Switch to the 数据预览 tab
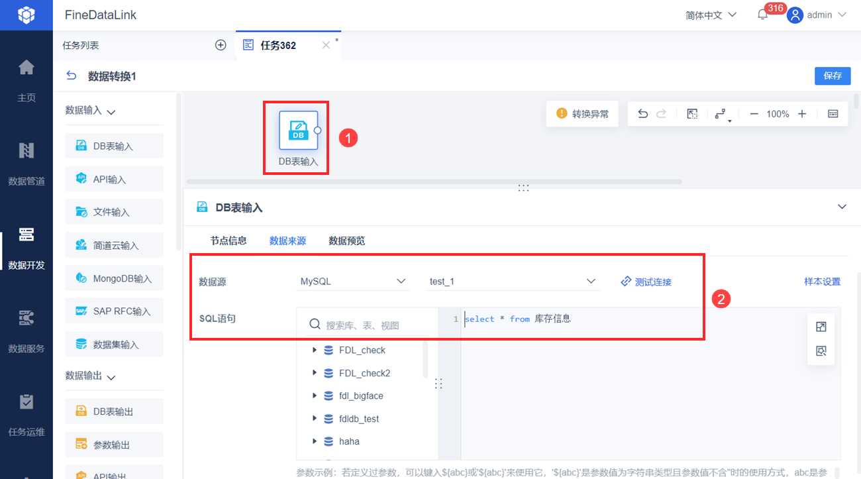This screenshot has height=479, width=861. (347, 240)
